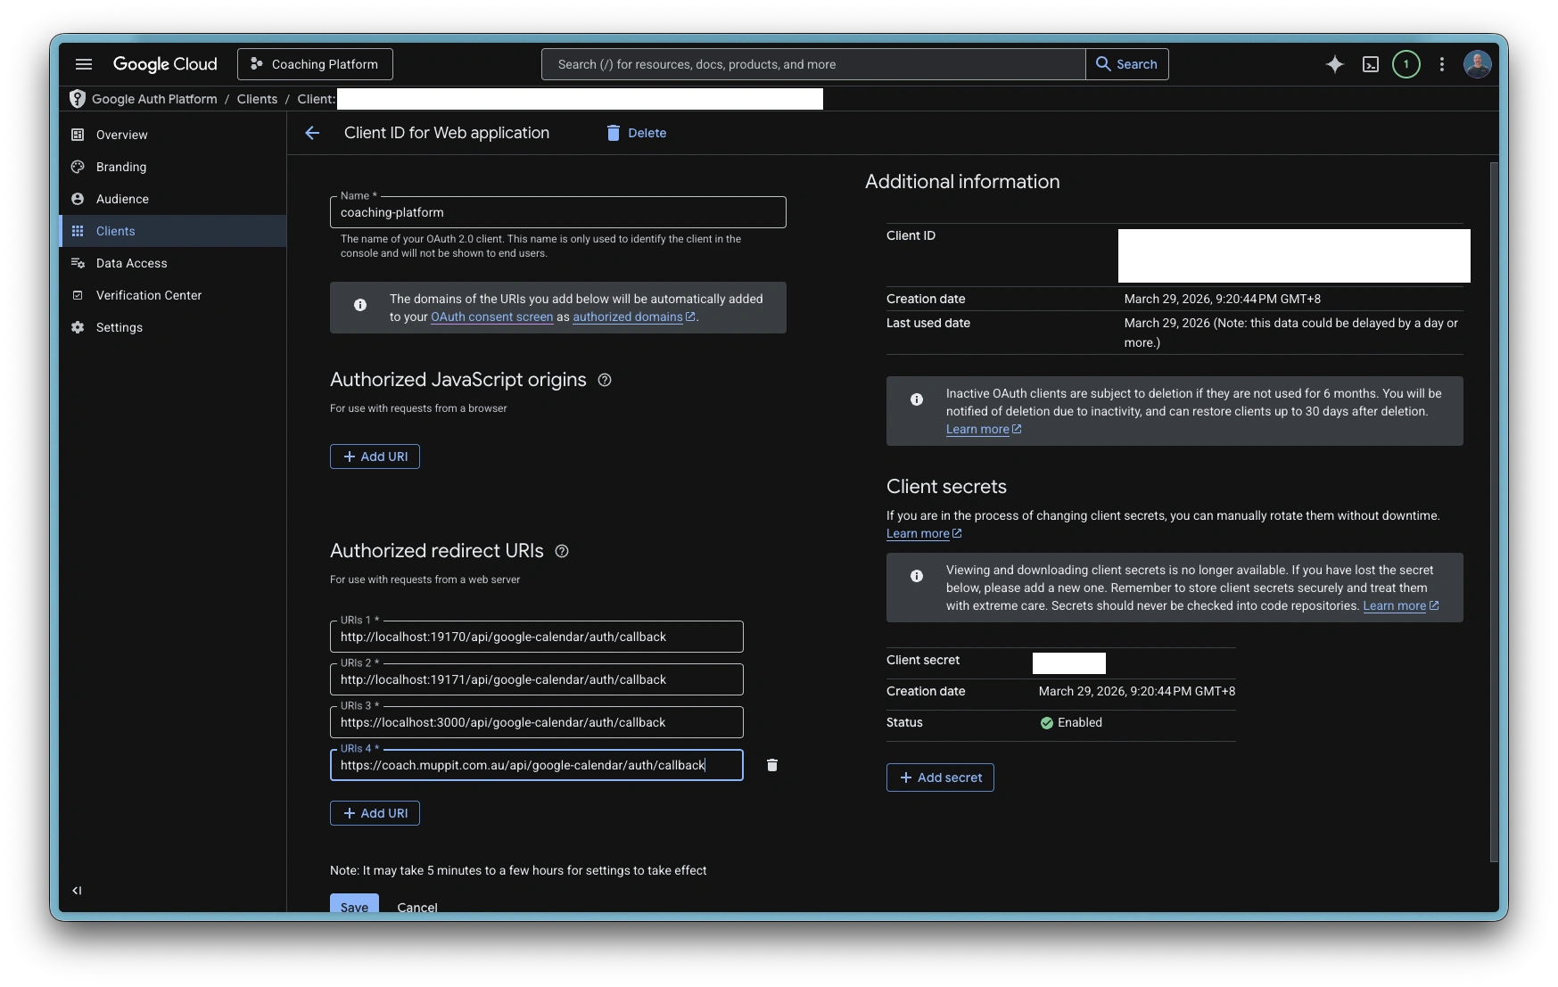1558x987 pixels.
Task: Open the OAuth consent screen link
Action: 491,317
